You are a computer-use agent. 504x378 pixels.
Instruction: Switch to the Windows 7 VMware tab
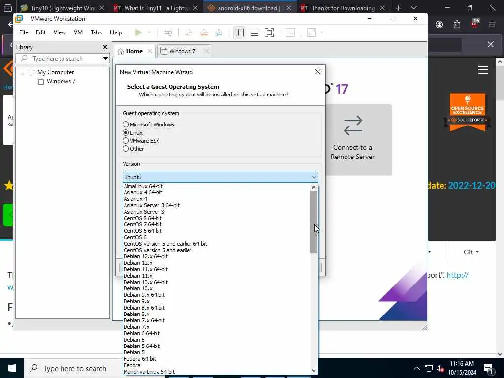[182, 51]
